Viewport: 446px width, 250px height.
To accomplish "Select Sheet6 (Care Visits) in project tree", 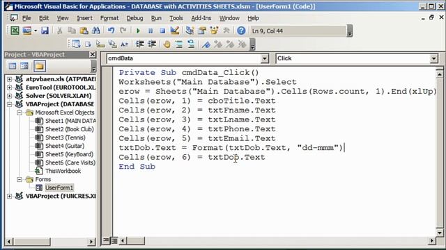I will point(70,162).
